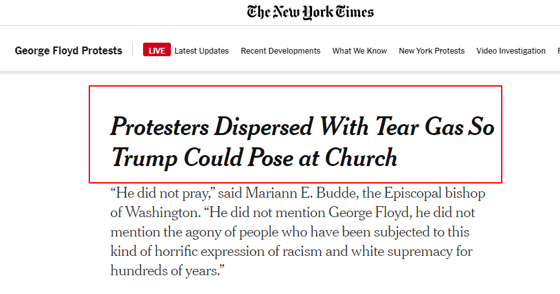Click the opening phrase "He did not pray"

tap(162, 193)
